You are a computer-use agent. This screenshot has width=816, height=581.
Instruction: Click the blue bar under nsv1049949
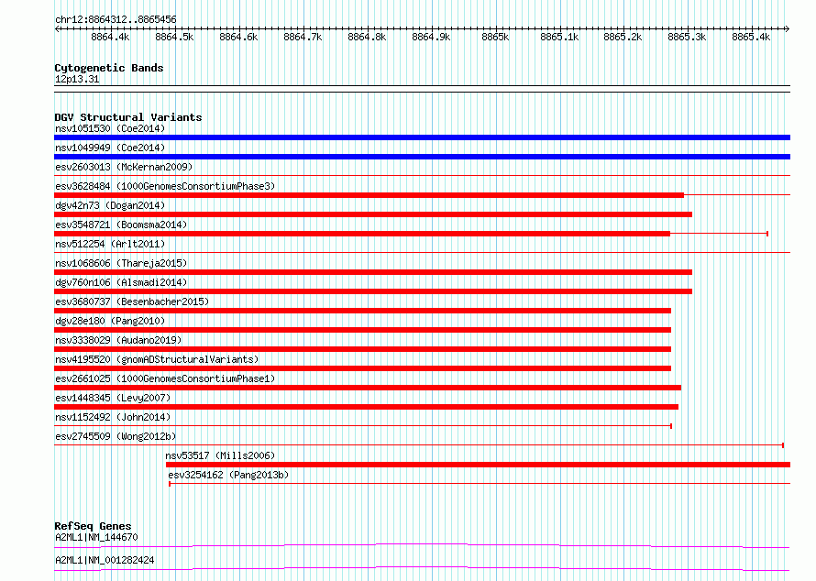(422, 157)
